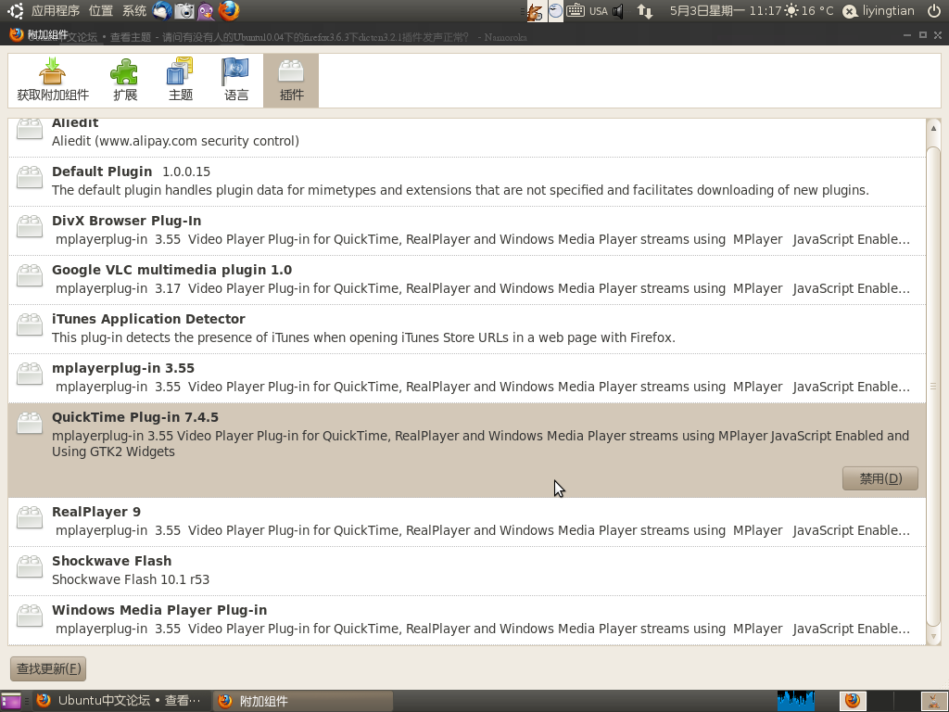The width and height of the screenshot is (949, 712).
Task: Select the Default Plugin name text
Action: click(102, 172)
